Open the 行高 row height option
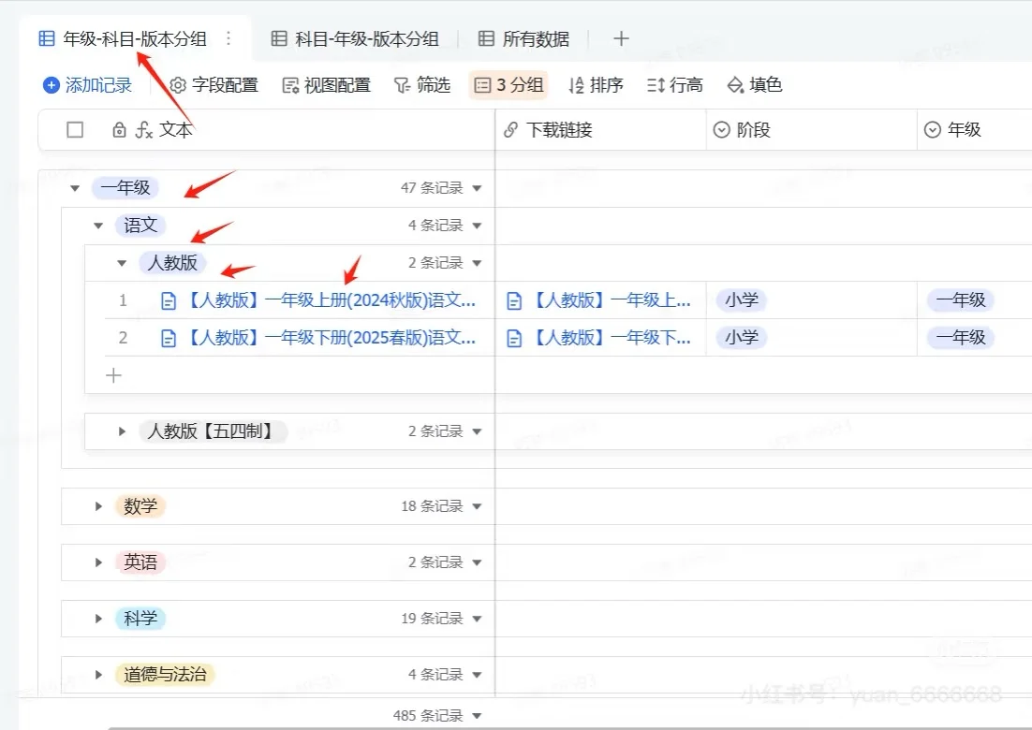 tap(675, 85)
